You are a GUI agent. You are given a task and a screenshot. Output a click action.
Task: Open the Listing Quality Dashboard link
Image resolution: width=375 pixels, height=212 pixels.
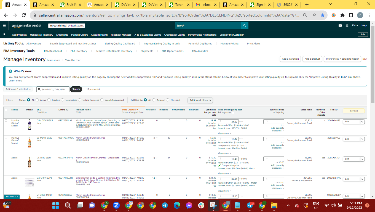[x=120, y=44]
